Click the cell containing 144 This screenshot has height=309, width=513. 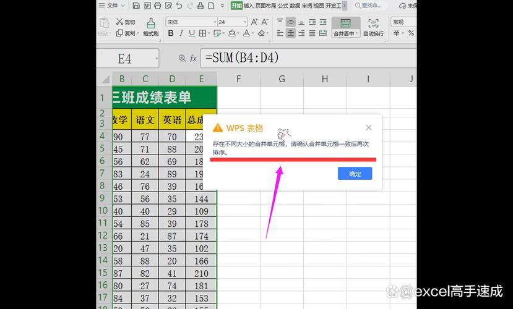pyautogui.click(x=201, y=198)
